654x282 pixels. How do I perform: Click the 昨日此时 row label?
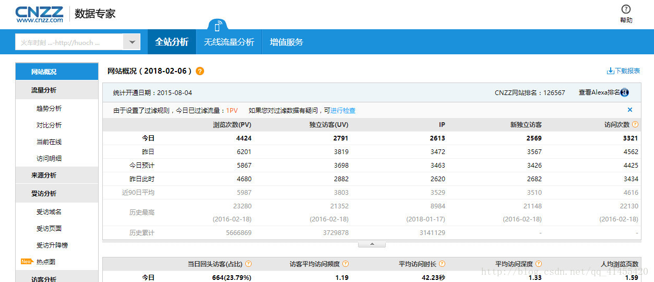(x=141, y=179)
